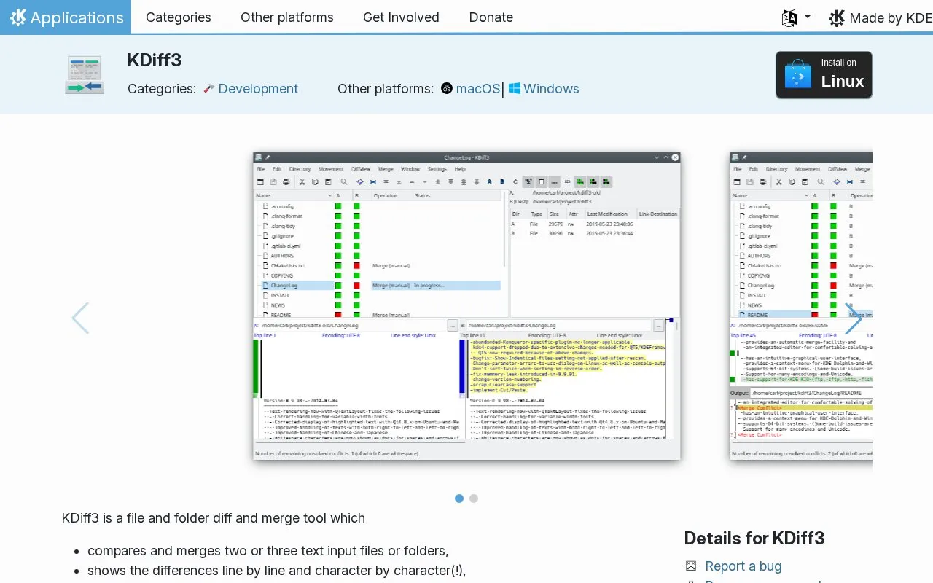Viewport: 933px width, 583px height.
Task: Click the 'KDiff3 is a file and folder diff' sentence
Action: (x=214, y=518)
